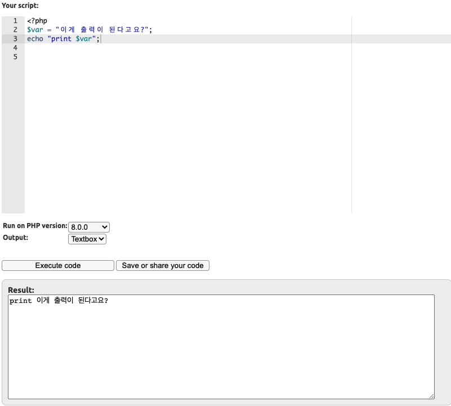The image size is (451, 406).
Task: Click the "print $var" string on line 3
Action: click(72, 38)
